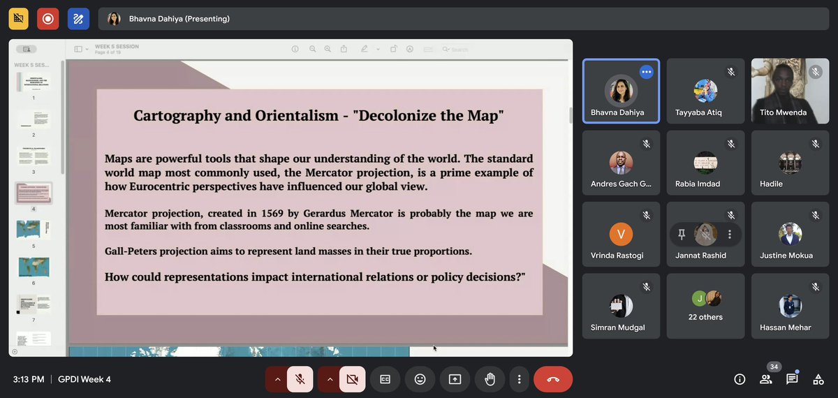Raise your hand
This screenshot has height=398, width=838.
point(490,379)
